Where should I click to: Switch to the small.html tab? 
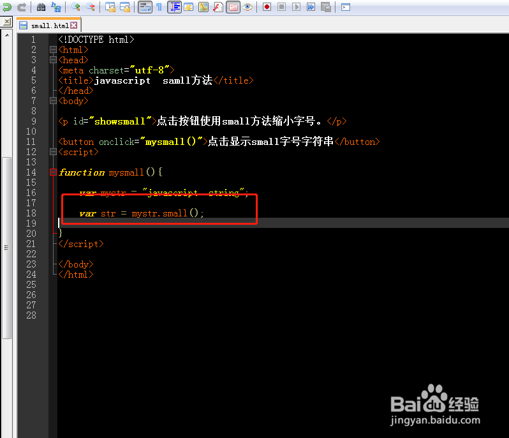pos(48,26)
